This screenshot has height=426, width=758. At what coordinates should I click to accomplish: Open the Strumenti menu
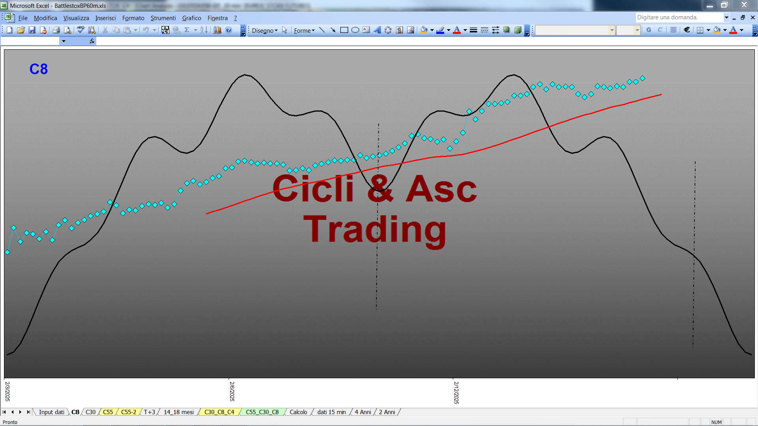pos(163,18)
